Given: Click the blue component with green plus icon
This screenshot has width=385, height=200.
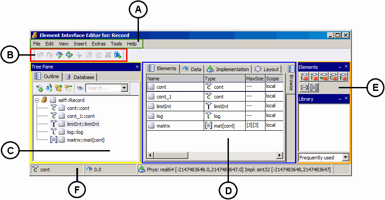Looking at the screenshot, I should (x=118, y=55).
